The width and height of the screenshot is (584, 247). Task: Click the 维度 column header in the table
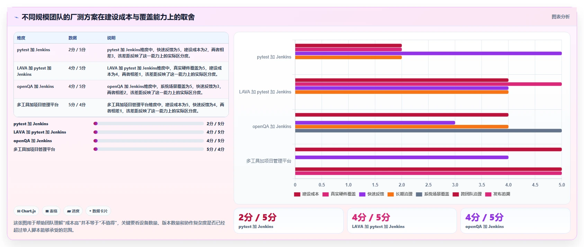point(21,38)
